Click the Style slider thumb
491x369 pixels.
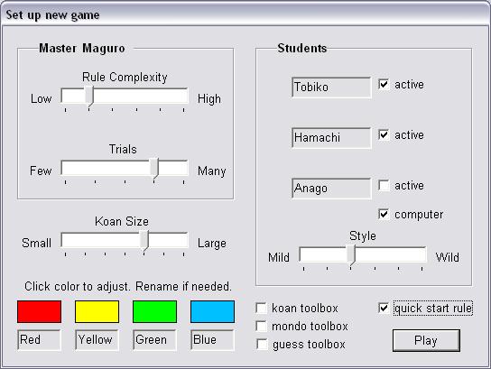pos(351,255)
